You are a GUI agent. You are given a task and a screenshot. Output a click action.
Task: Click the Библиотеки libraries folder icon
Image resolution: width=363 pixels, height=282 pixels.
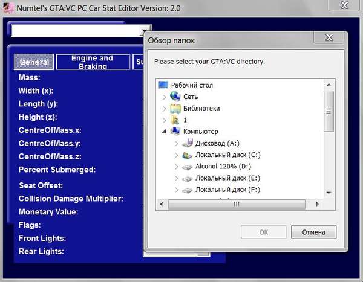click(175, 109)
